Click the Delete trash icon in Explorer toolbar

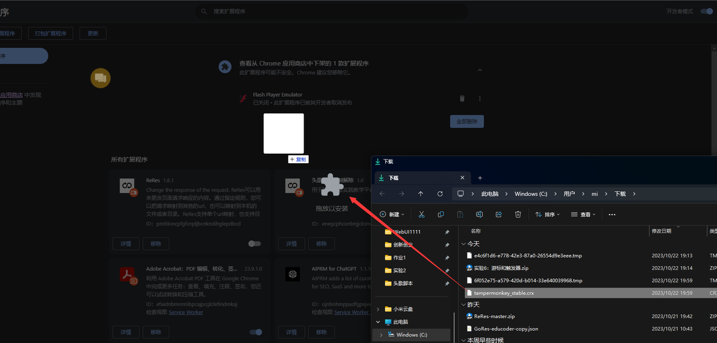click(x=518, y=215)
